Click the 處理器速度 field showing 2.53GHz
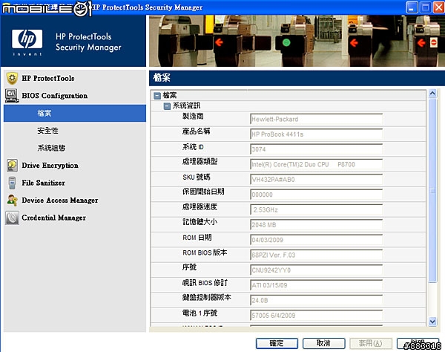 pyautogui.click(x=316, y=210)
